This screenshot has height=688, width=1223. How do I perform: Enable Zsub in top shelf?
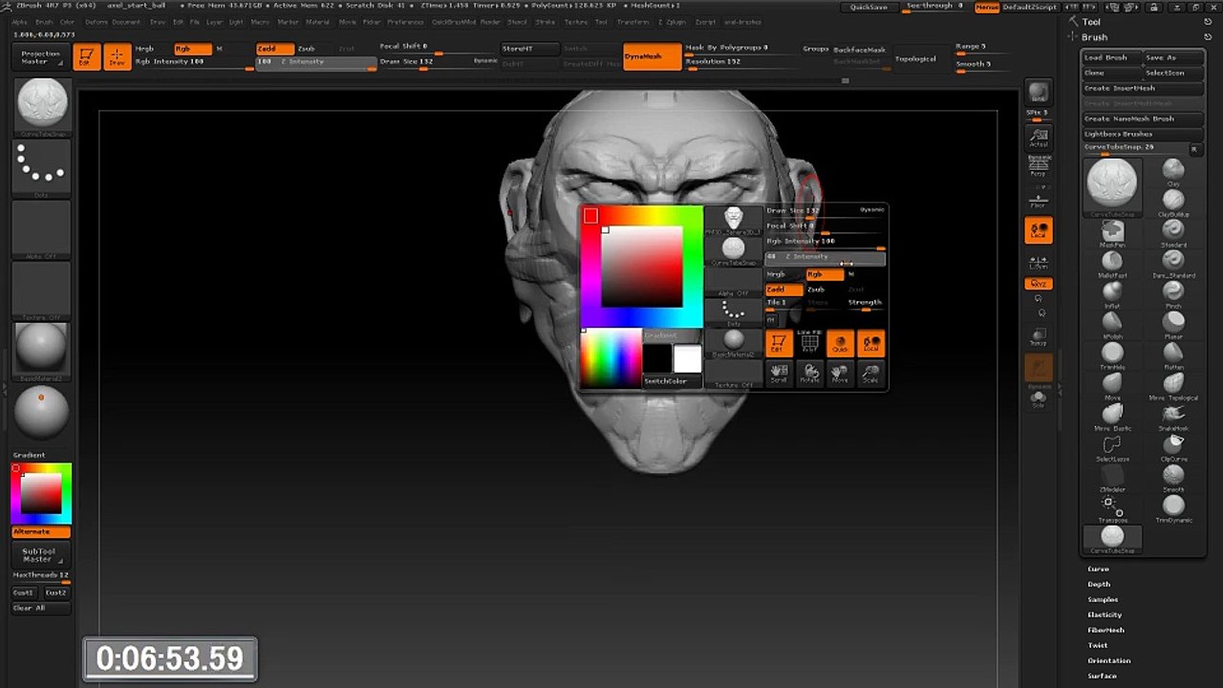[308, 49]
